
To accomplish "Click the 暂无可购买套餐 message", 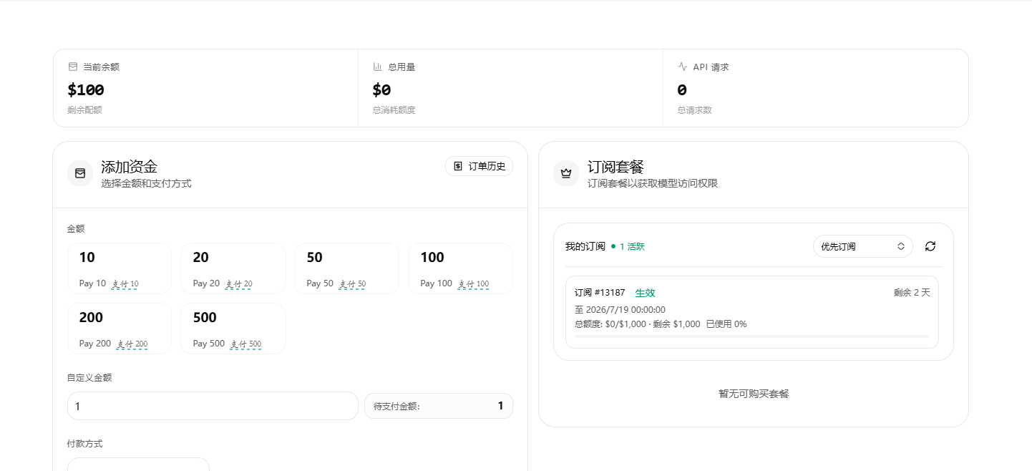I will point(754,394).
